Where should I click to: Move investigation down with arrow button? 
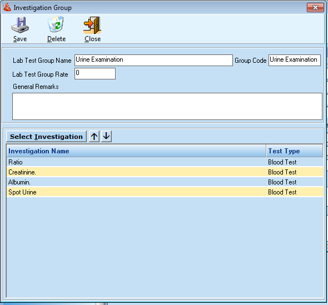coord(106,136)
